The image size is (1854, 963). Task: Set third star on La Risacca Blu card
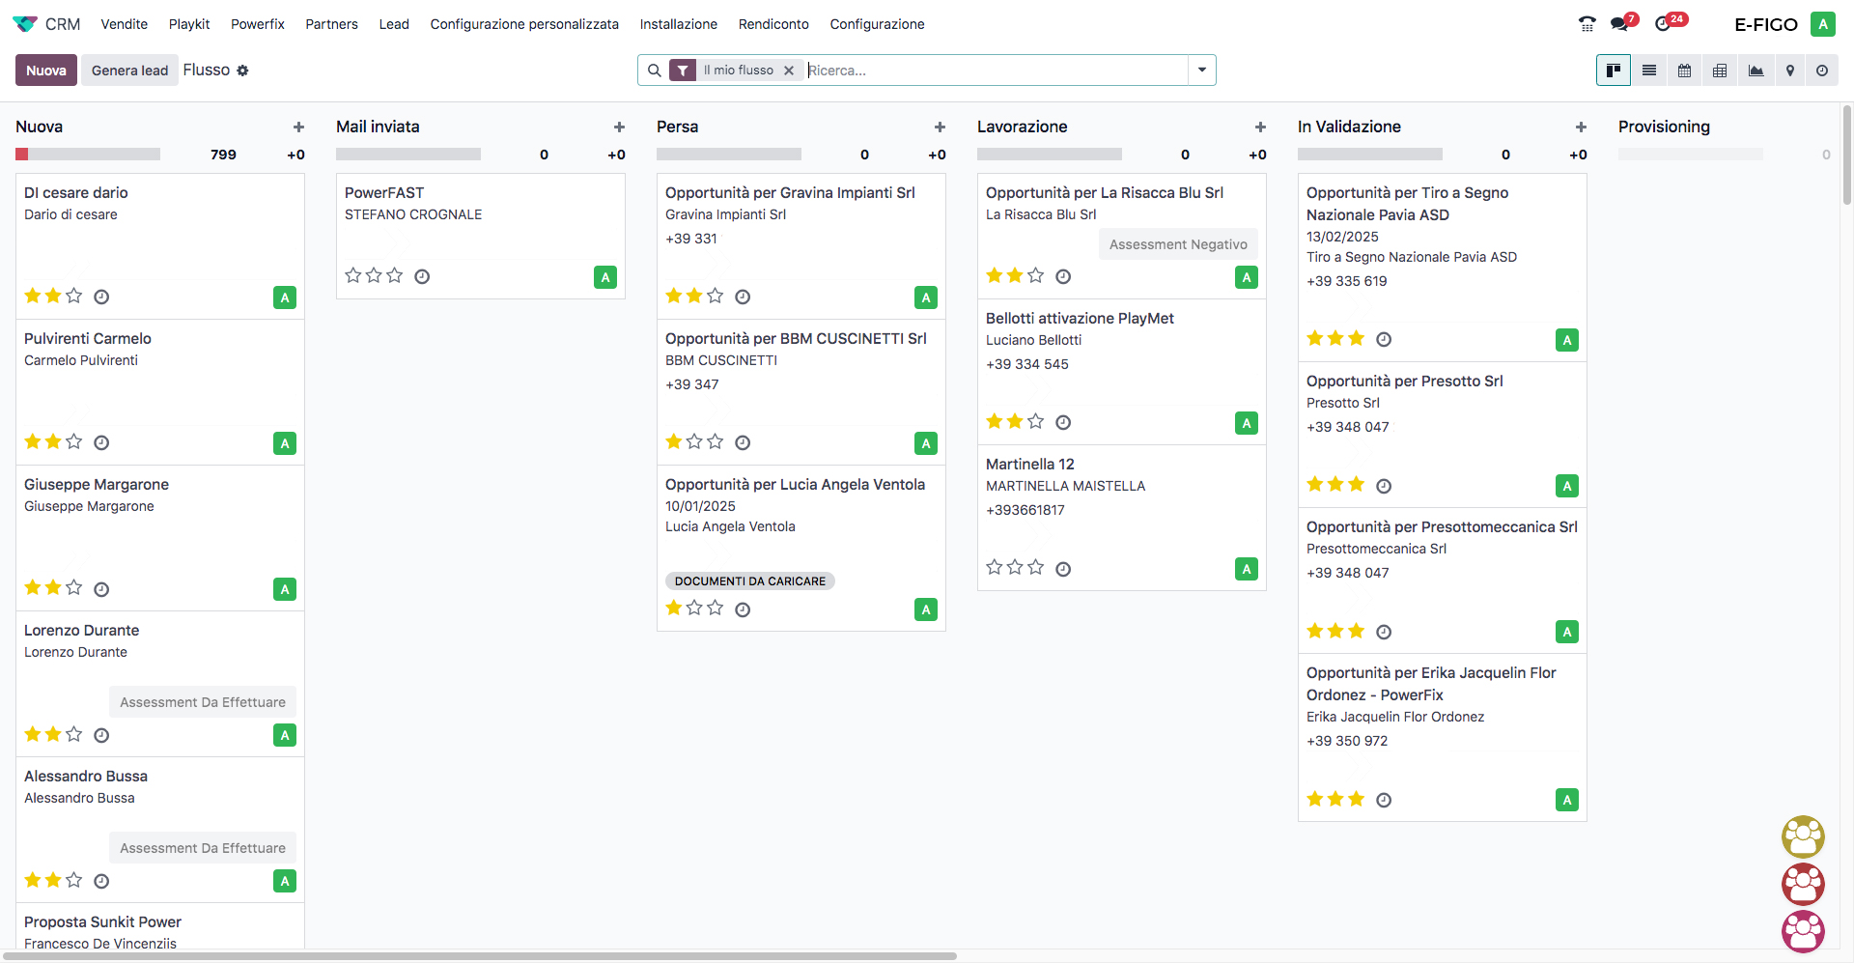(x=1036, y=275)
